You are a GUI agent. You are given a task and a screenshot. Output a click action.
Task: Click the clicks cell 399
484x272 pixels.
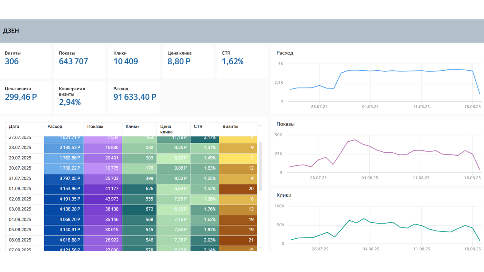point(140,178)
